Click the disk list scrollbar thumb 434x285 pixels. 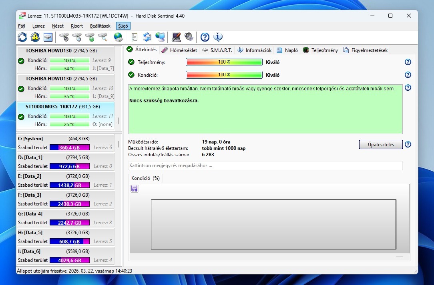tap(118, 121)
